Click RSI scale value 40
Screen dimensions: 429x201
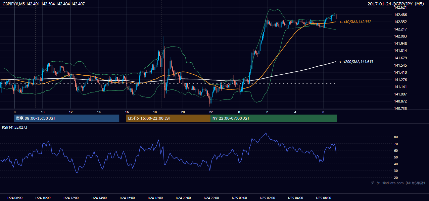tap(396, 164)
